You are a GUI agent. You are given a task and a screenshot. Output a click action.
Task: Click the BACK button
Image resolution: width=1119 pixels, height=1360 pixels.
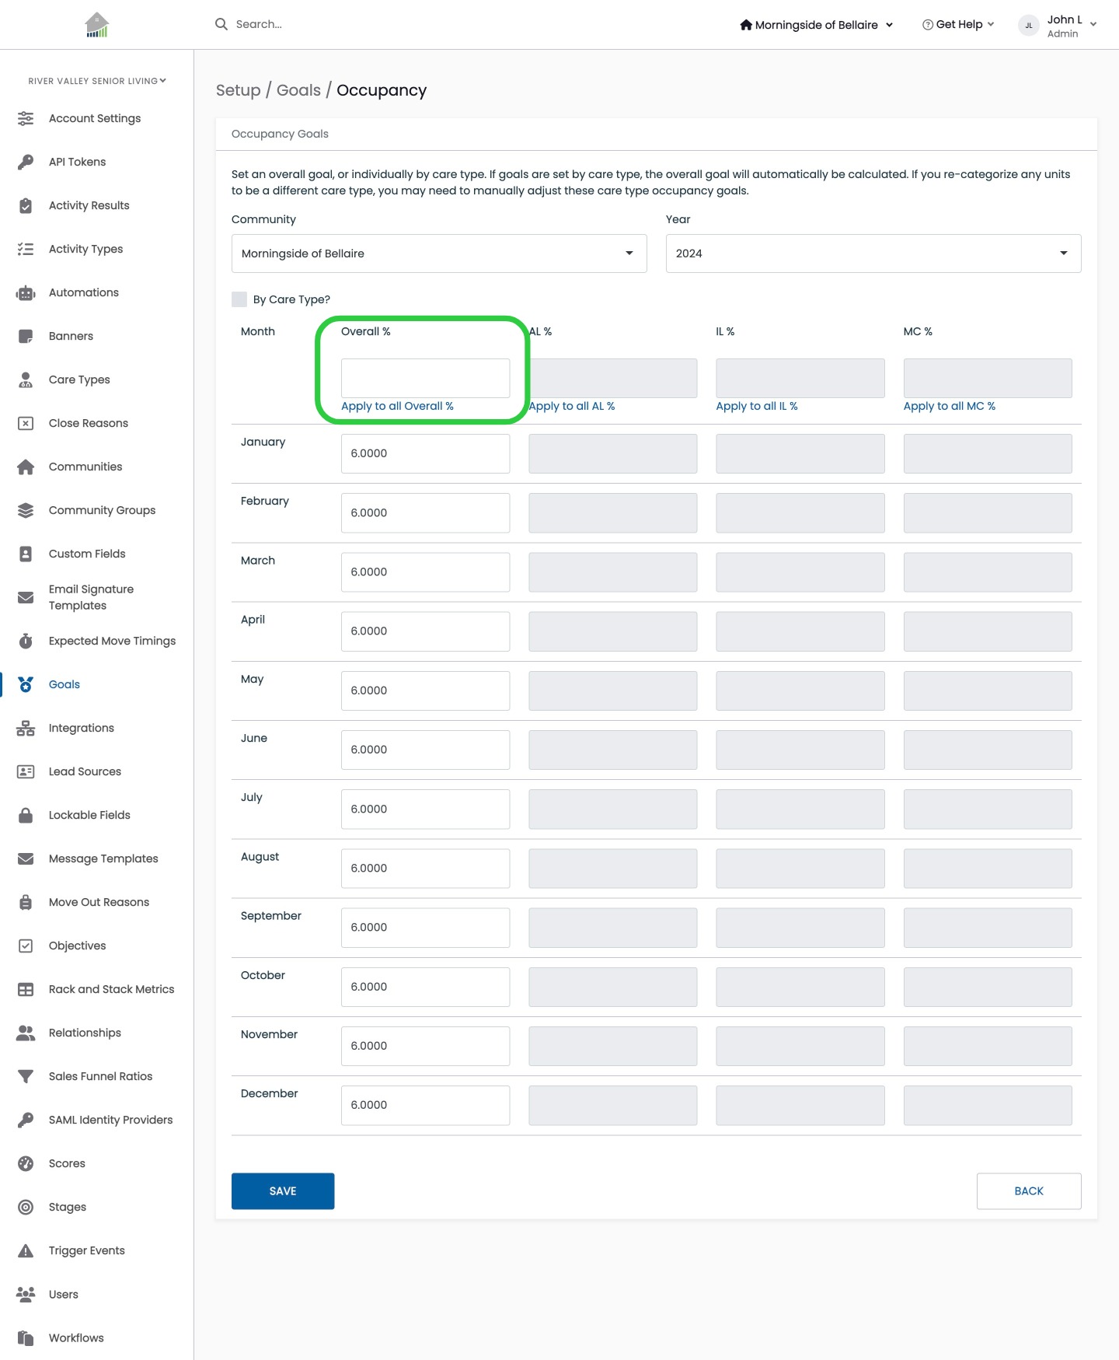(1029, 1191)
